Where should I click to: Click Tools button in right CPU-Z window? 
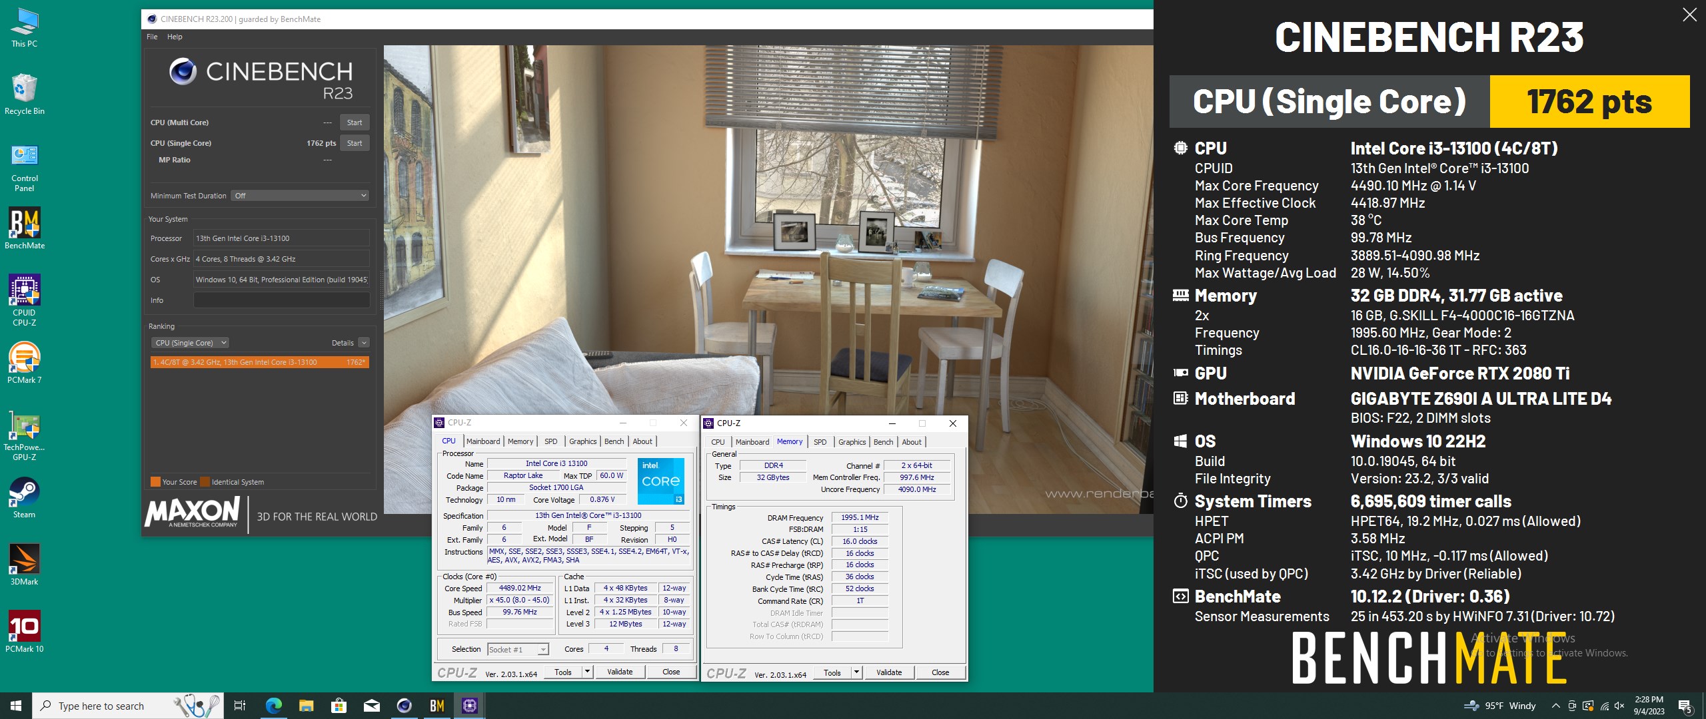point(832,672)
